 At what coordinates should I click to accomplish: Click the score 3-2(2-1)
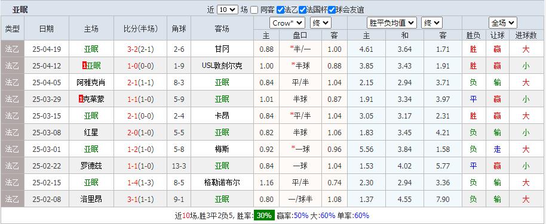[140, 49]
